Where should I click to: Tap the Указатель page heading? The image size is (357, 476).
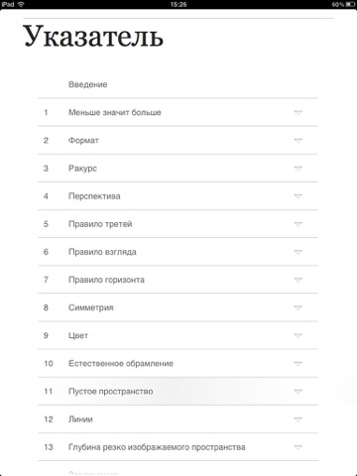93,36
